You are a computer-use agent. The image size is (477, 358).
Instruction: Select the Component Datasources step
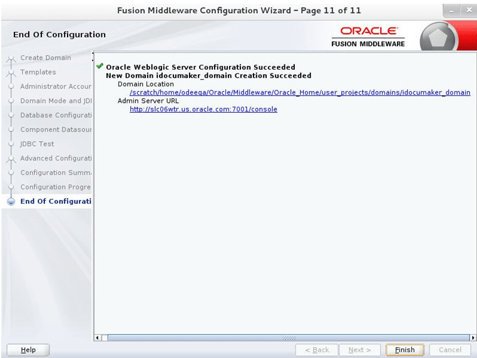56,130
